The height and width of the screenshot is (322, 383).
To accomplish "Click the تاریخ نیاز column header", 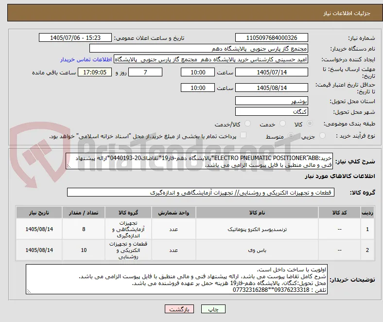I will click(39, 213).
